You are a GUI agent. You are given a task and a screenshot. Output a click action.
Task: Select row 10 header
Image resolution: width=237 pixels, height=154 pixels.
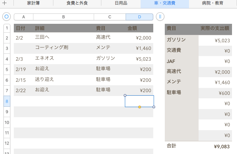pos(7,122)
